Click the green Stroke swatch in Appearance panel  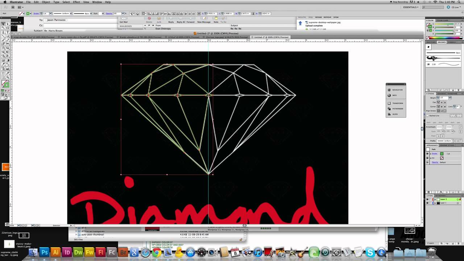coord(442,154)
